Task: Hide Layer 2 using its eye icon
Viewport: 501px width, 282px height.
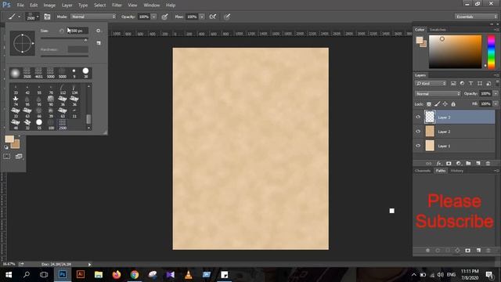Action: click(x=418, y=132)
